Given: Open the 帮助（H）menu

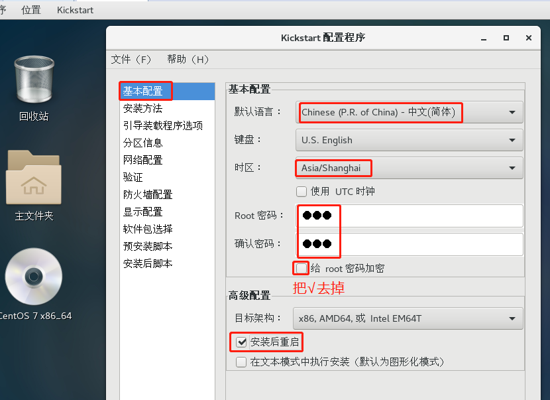Looking at the screenshot, I should (188, 59).
